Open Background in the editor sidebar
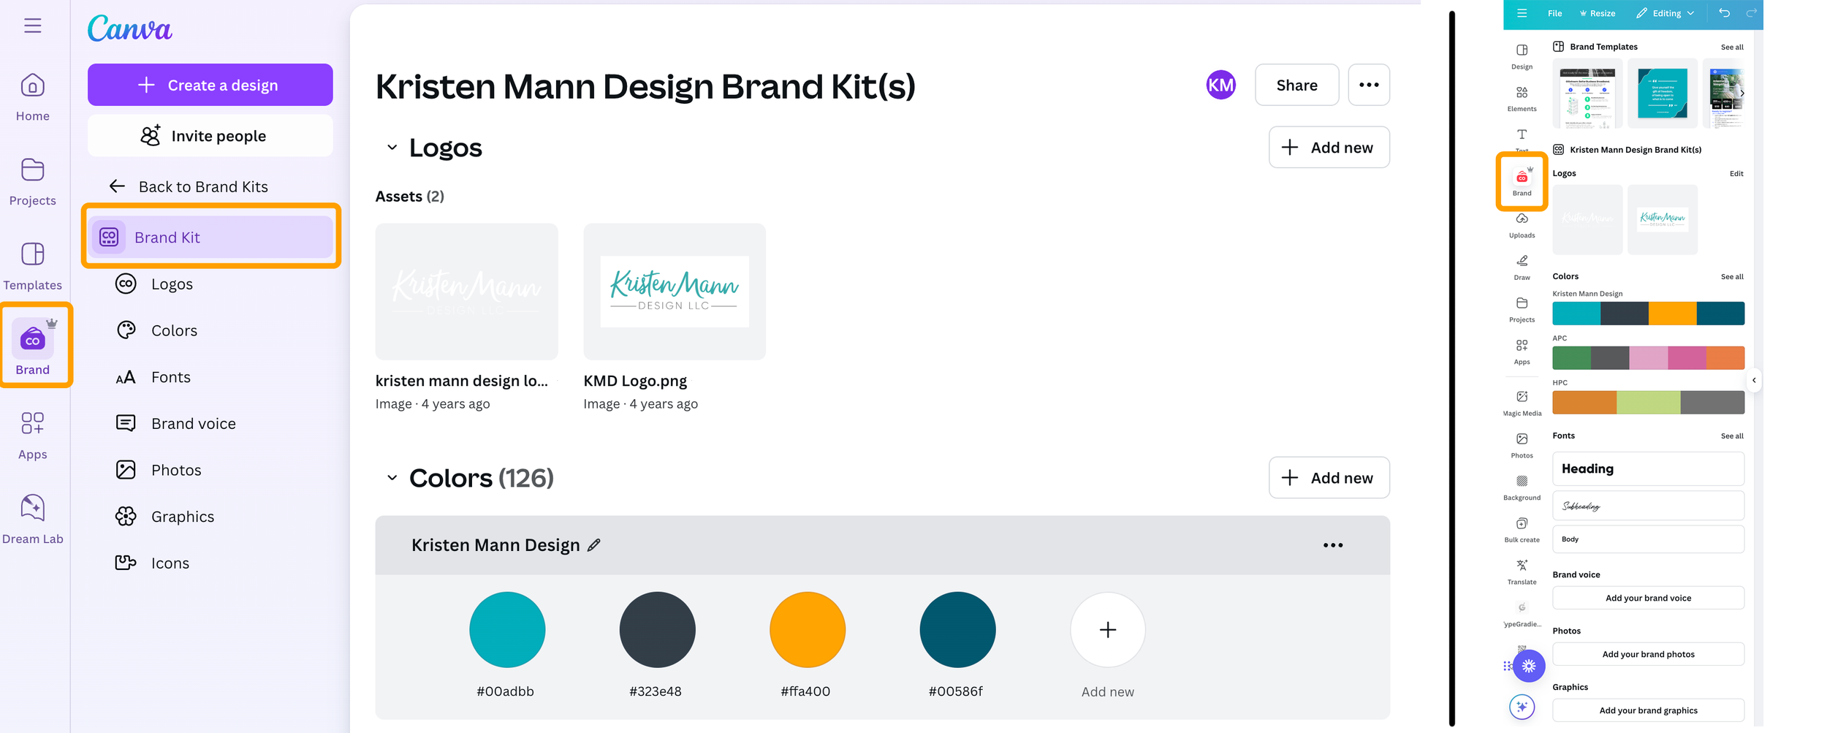 (x=1522, y=487)
